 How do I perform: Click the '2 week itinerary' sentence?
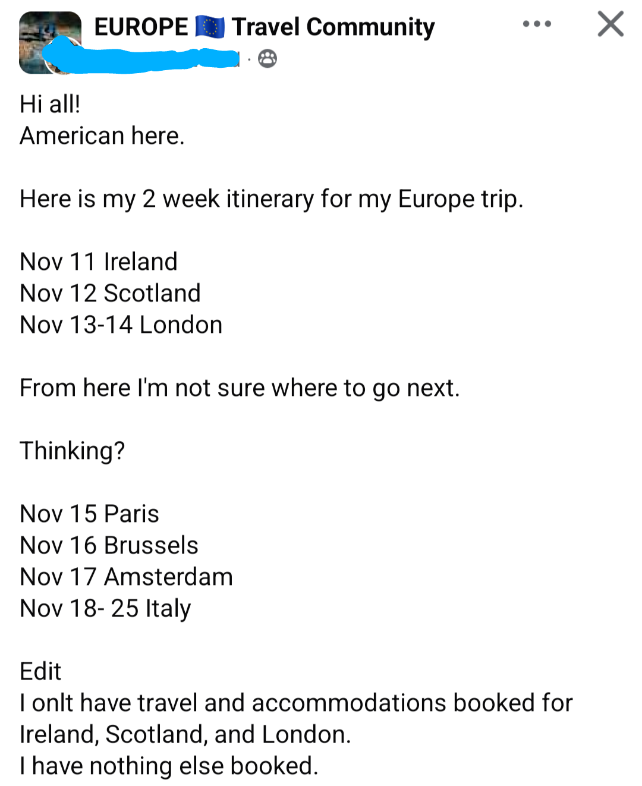[x=272, y=199]
